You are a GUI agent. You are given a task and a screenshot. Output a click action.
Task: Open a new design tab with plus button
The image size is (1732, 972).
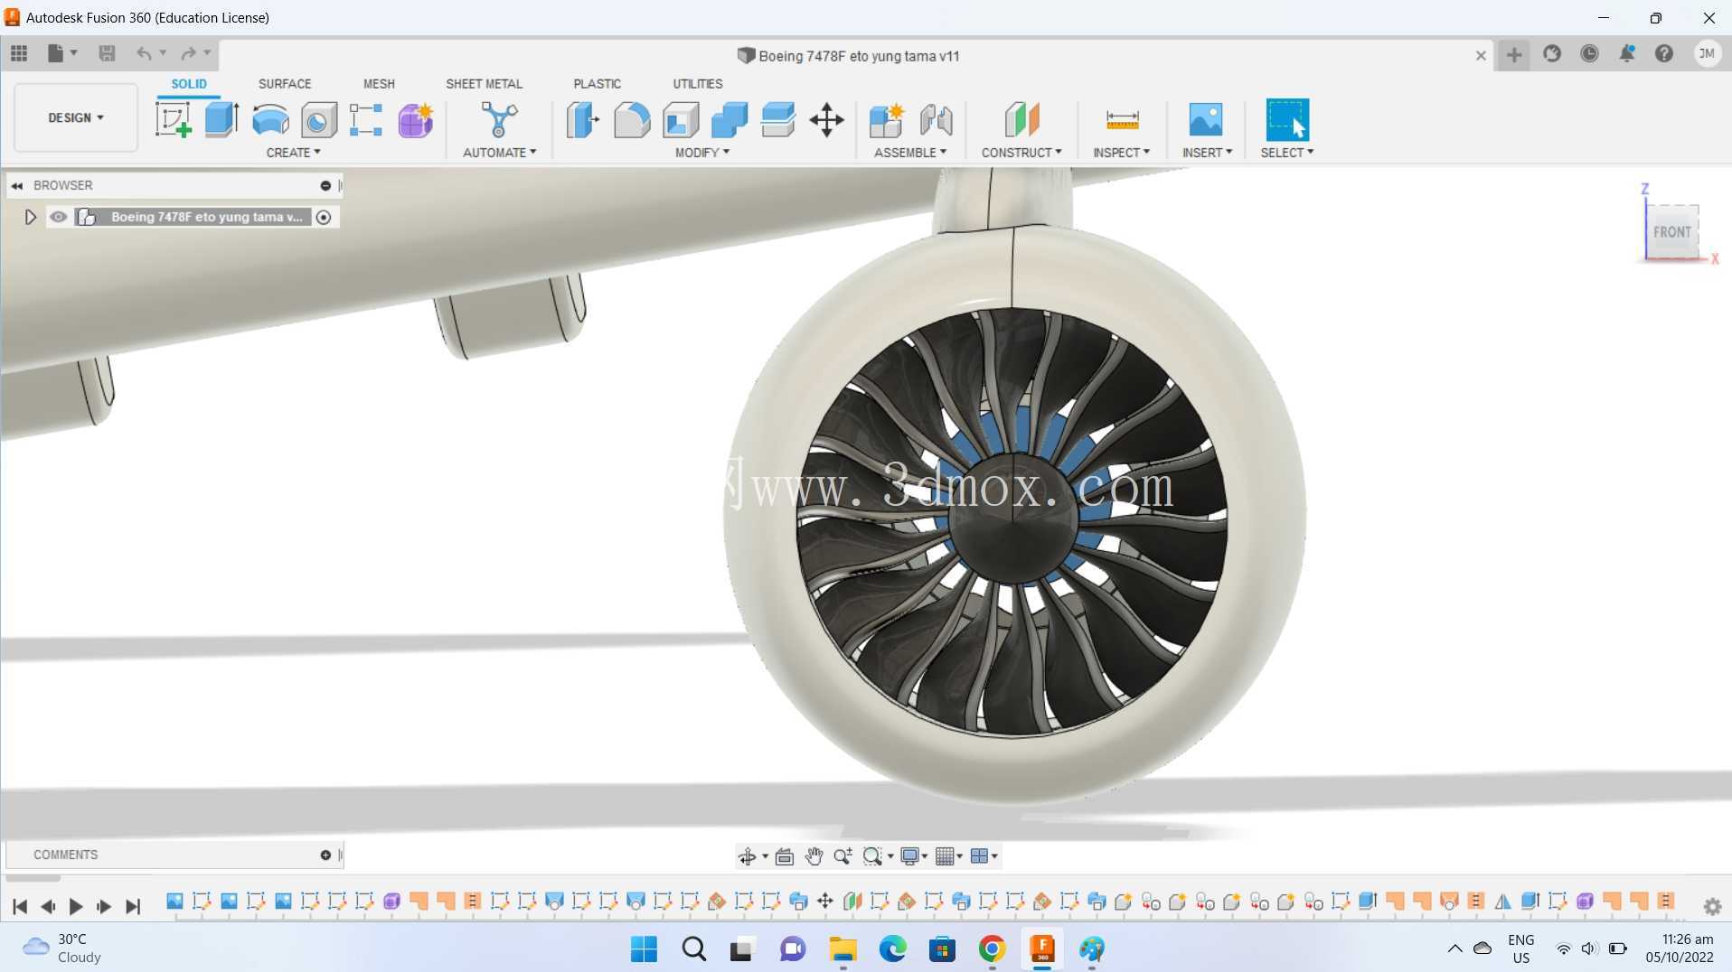pyautogui.click(x=1514, y=55)
